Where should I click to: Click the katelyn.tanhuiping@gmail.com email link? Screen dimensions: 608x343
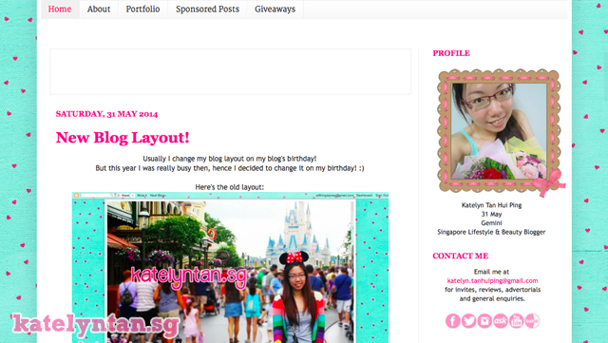(492, 280)
